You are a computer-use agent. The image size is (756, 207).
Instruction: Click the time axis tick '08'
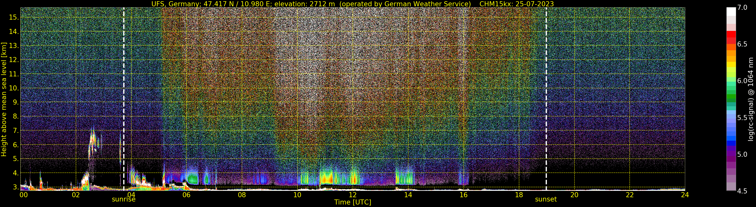pyautogui.click(x=242, y=195)
